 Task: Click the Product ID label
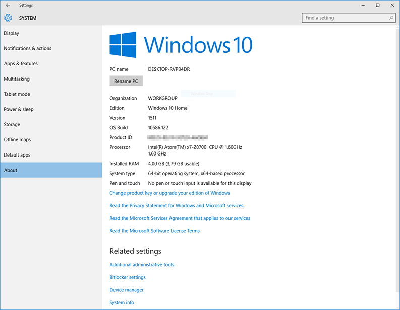[121, 138]
